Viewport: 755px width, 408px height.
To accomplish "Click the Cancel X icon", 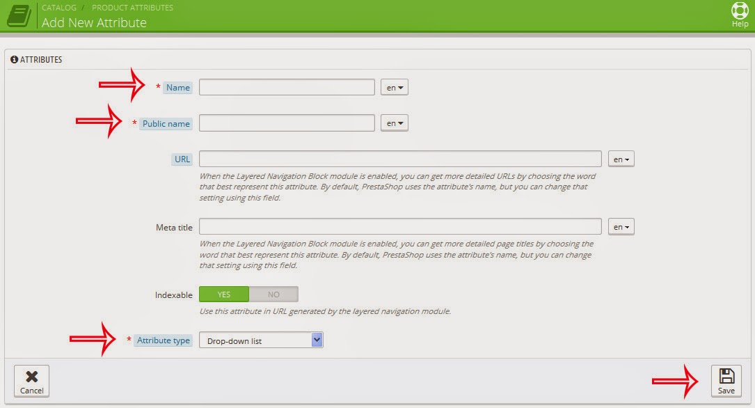I will (x=32, y=376).
